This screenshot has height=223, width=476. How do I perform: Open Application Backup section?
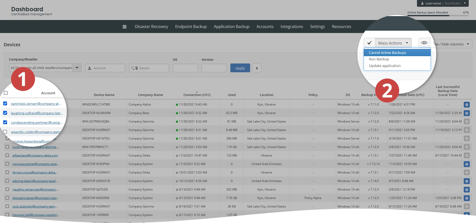click(231, 26)
